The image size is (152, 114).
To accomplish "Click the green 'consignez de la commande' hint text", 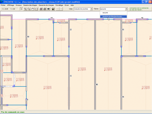I will (139, 9).
